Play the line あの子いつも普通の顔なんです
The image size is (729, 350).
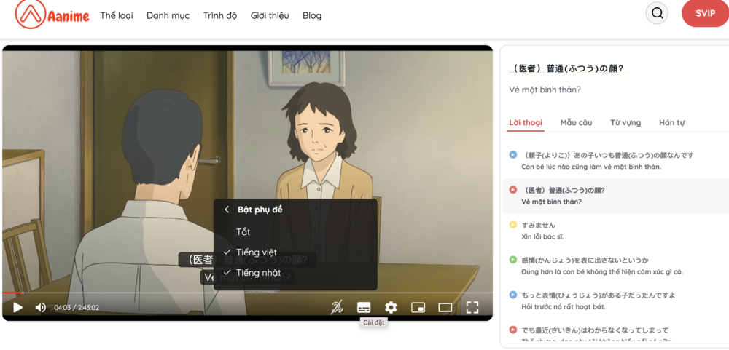[x=512, y=154]
